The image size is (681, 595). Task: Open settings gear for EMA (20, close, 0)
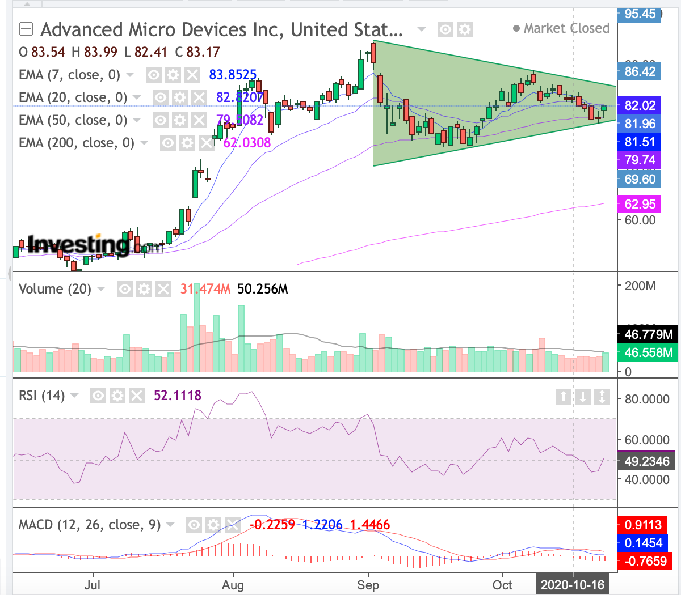(180, 97)
